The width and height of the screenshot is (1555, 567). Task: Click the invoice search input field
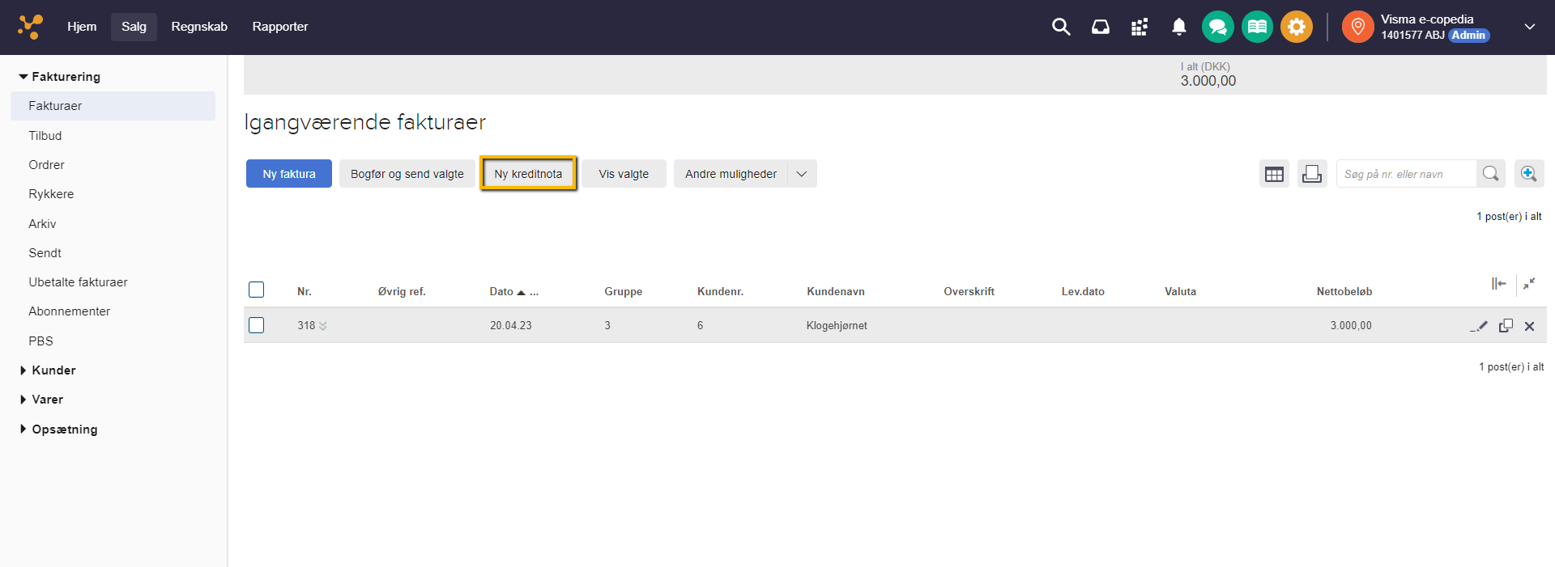[x=1405, y=174]
